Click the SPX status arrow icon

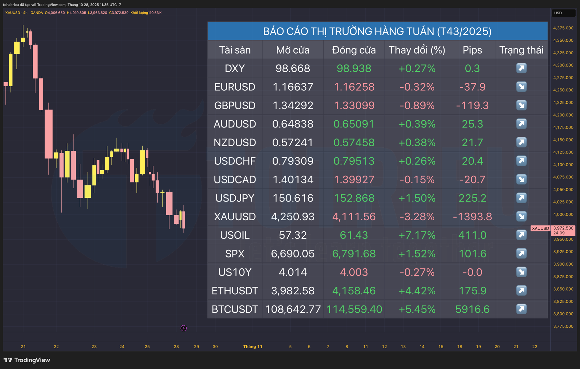tap(521, 253)
